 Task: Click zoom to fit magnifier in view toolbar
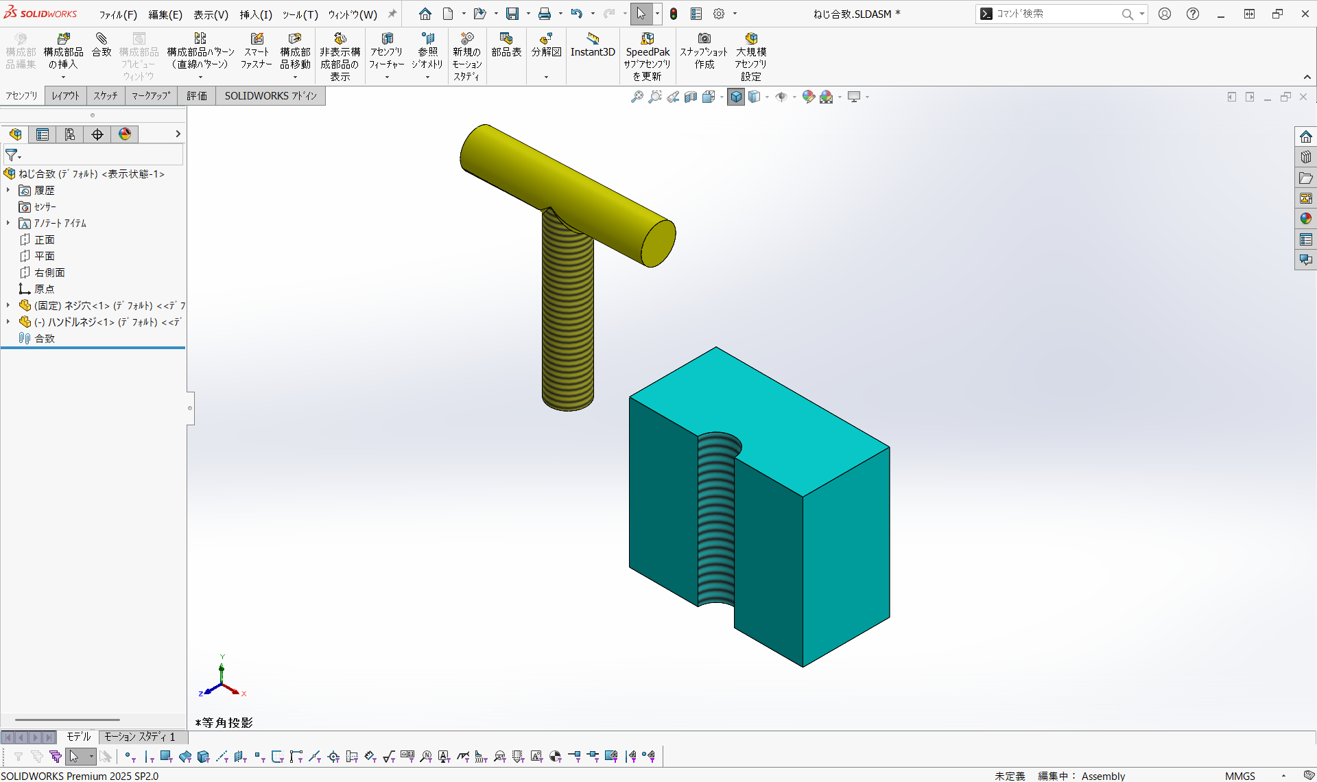[637, 97]
